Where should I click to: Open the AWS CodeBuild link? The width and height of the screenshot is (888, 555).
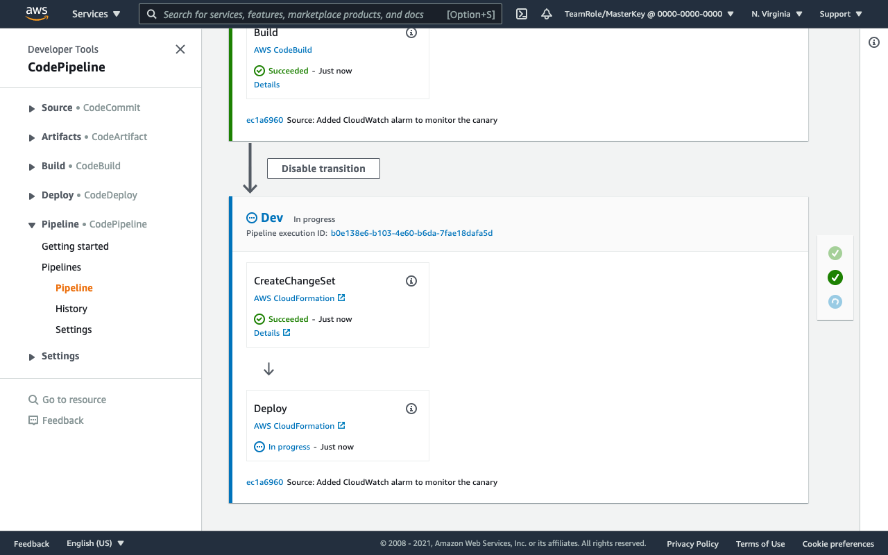coord(283,50)
